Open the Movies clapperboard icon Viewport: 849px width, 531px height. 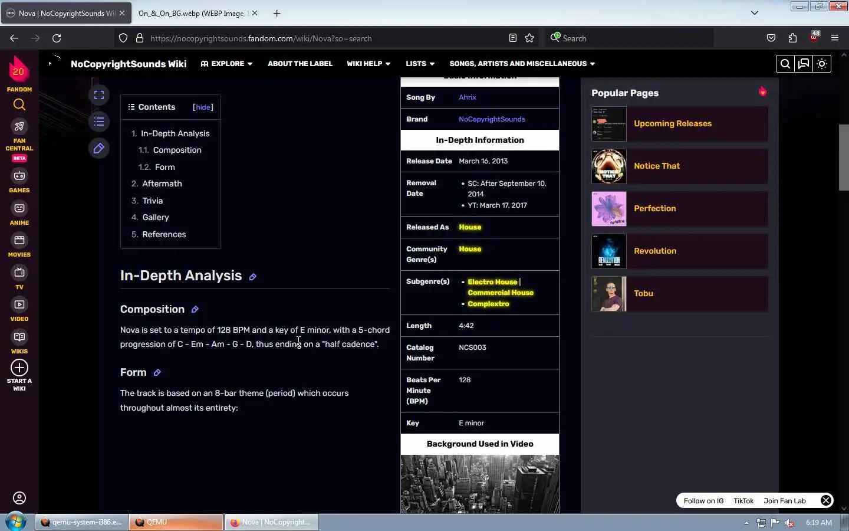pyautogui.click(x=19, y=240)
